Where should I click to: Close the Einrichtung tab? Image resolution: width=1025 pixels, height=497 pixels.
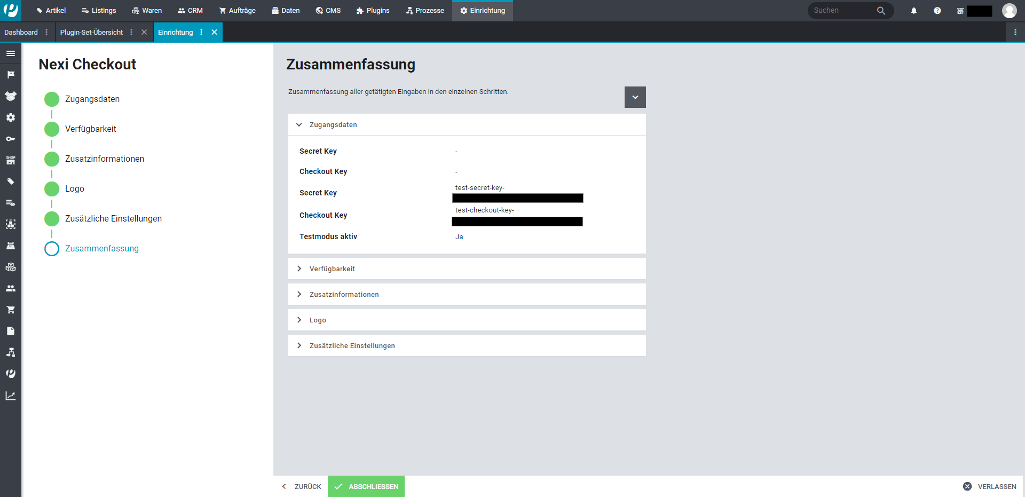[x=214, y=32]
